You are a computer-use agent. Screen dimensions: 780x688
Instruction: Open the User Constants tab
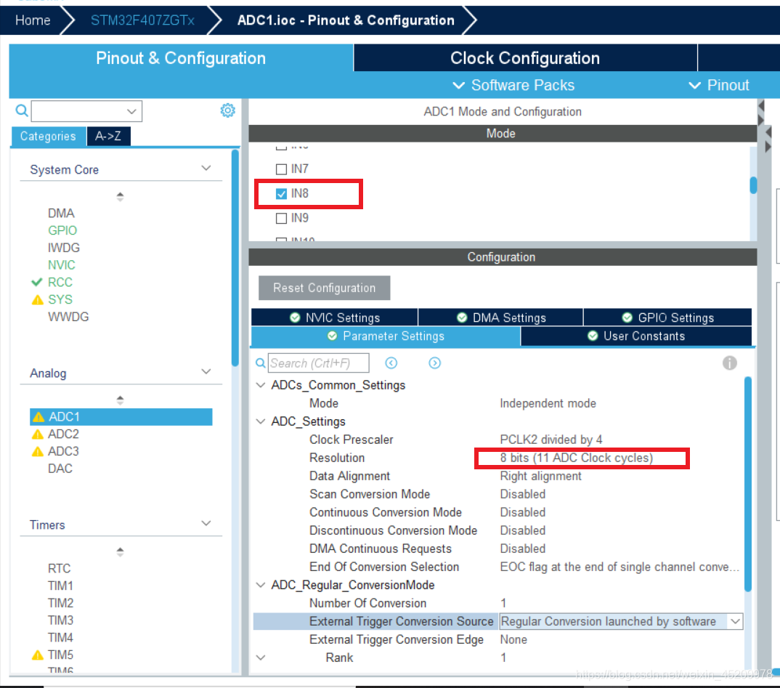pos(636,336)
